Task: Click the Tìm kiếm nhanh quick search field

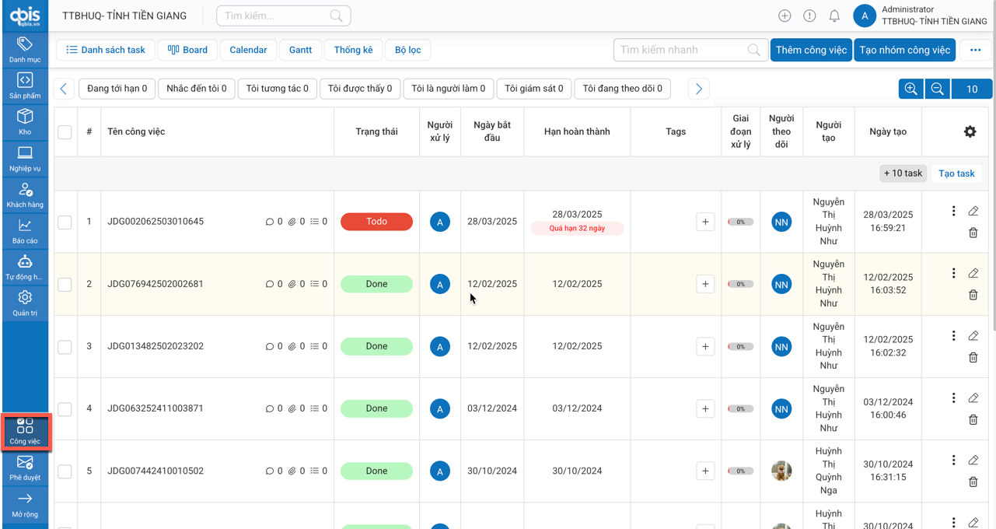Action: (x=690, y=50)
